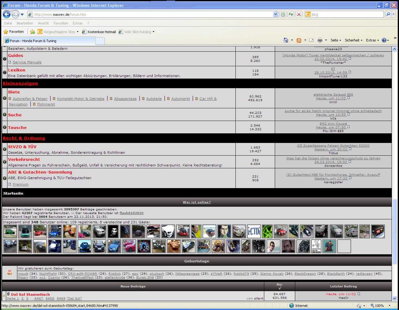This screenshot has height=310, width=399.
Task: Click the Refresh page icon
Action: (291, 14)
